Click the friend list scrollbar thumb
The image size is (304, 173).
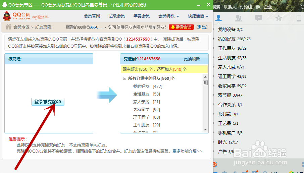tap(205, 83)
